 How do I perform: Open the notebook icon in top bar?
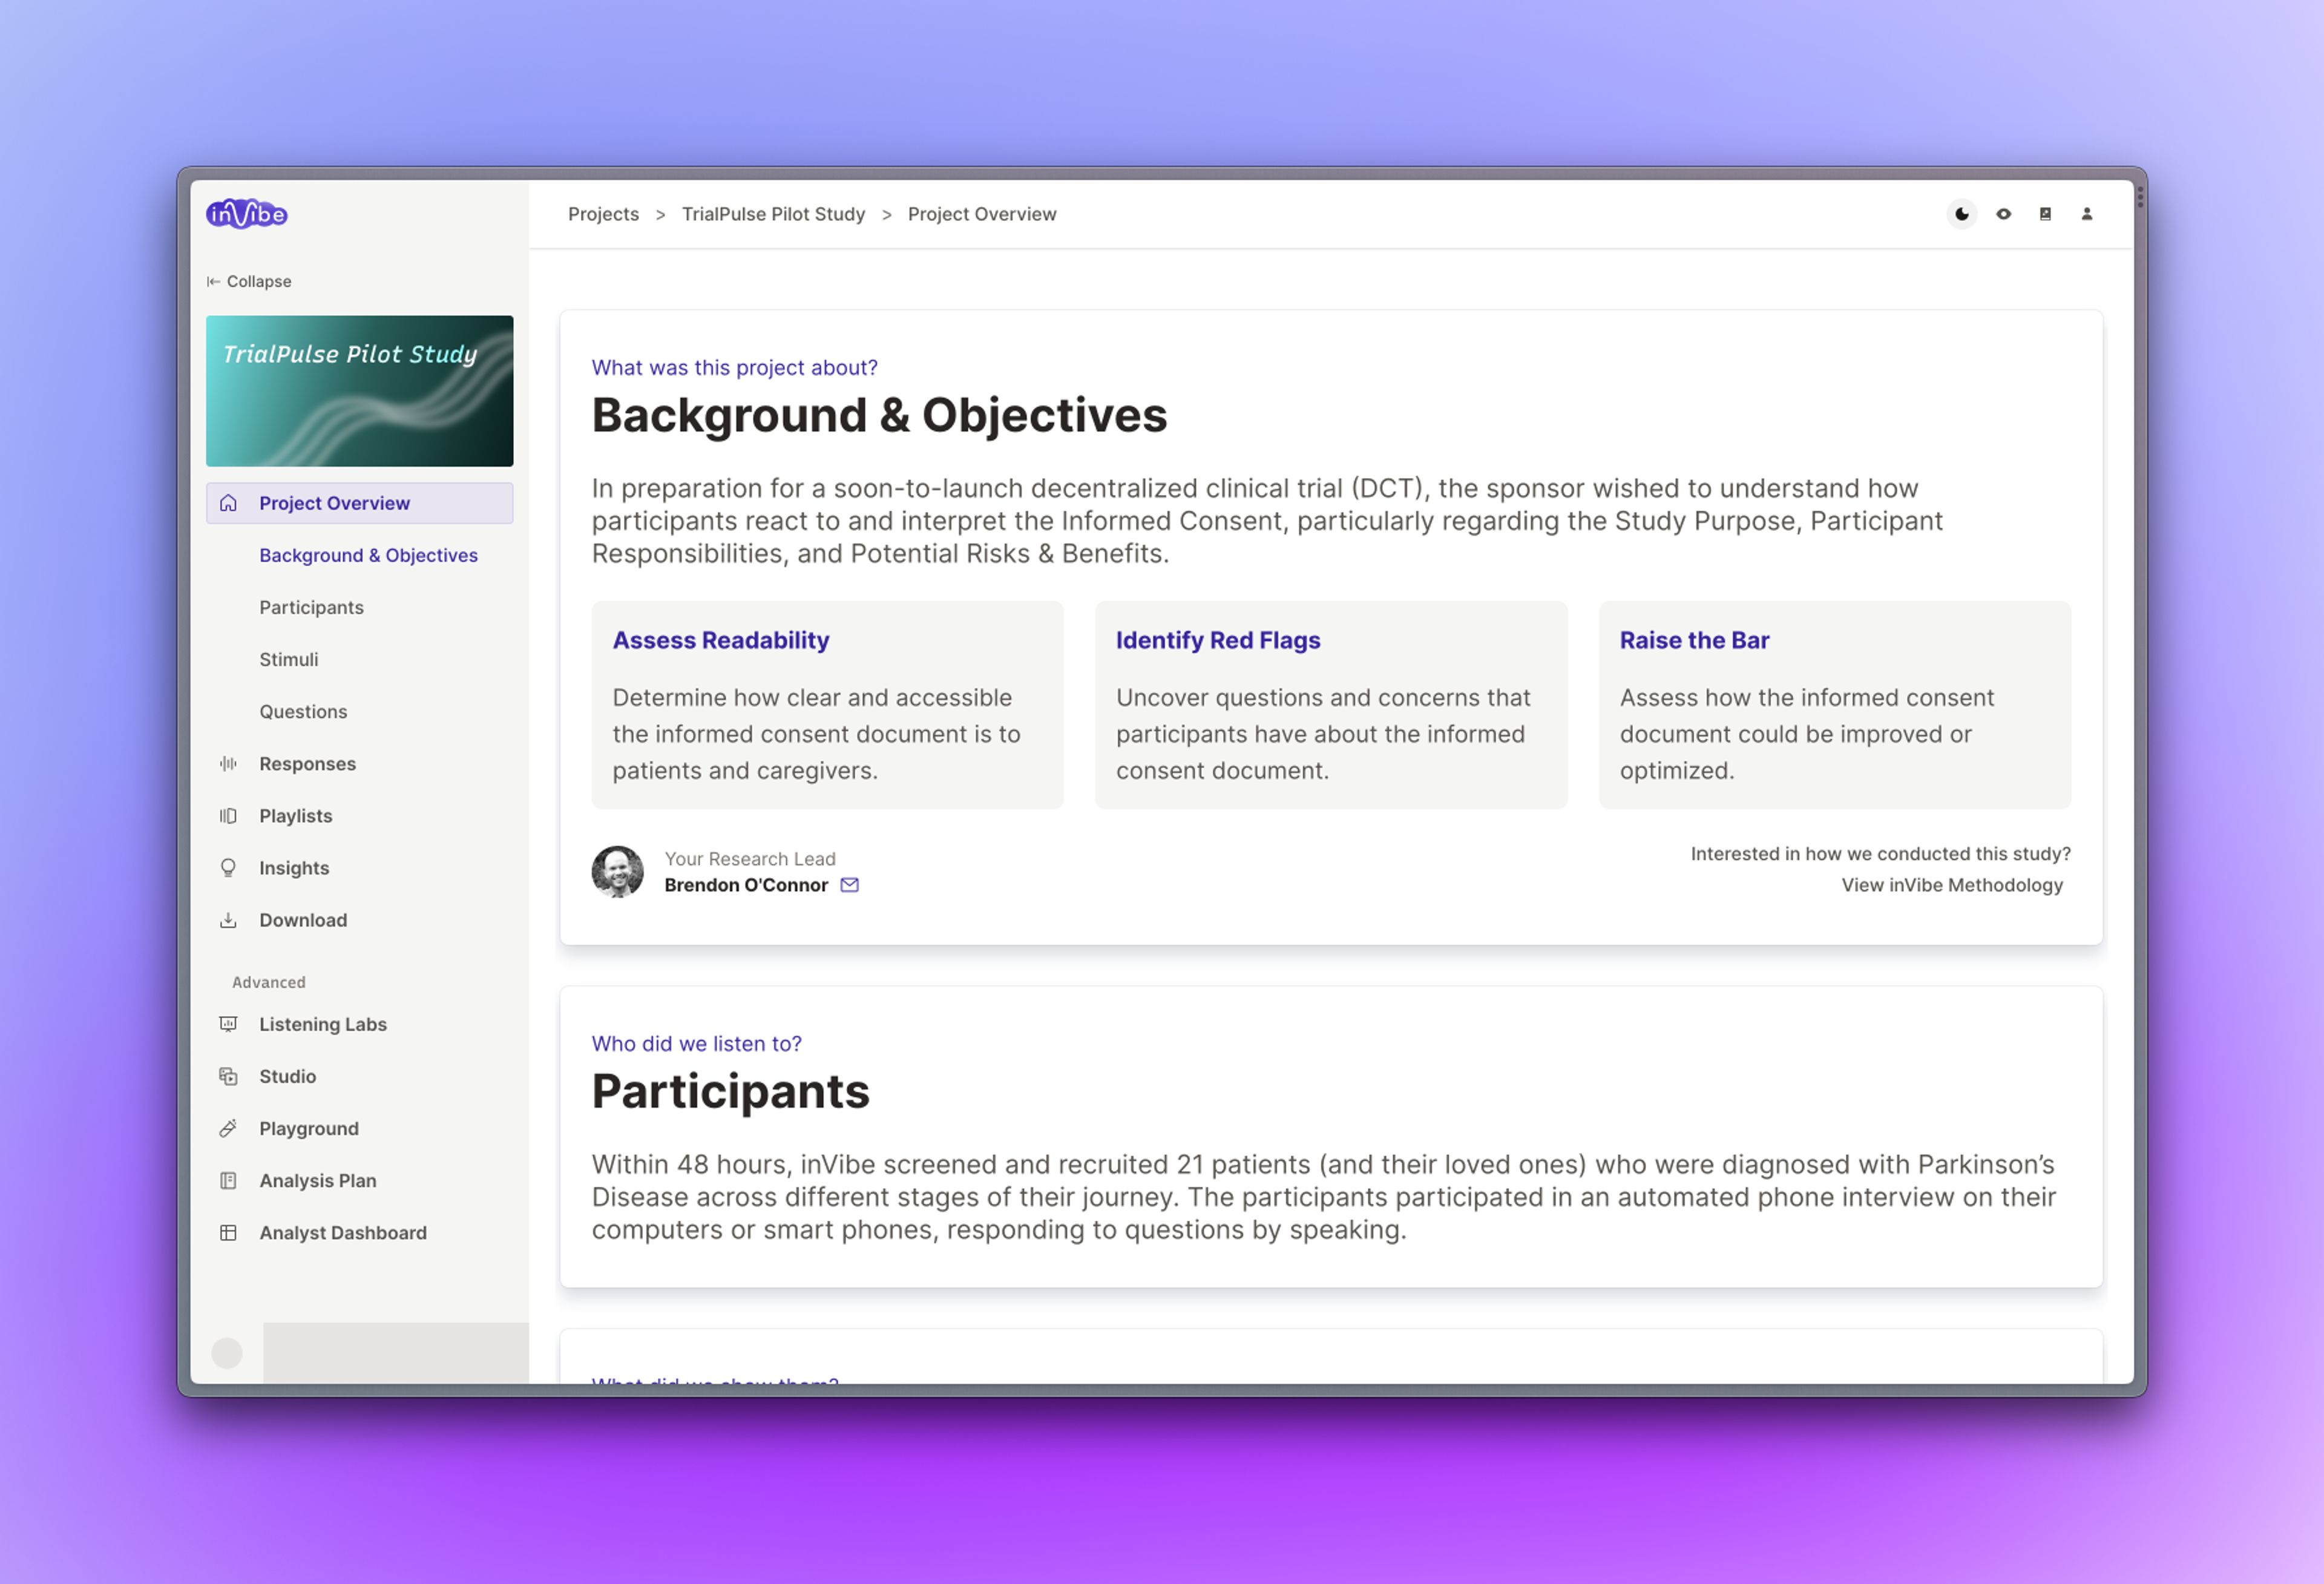(2045, 214)
